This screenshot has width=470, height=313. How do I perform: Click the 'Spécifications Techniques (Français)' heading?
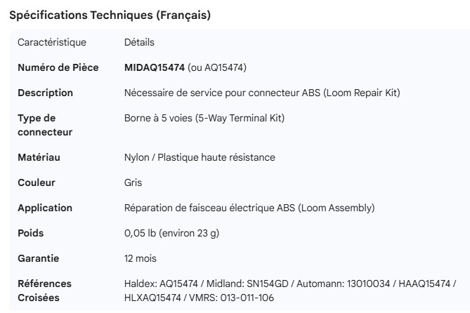coord(110,15)
